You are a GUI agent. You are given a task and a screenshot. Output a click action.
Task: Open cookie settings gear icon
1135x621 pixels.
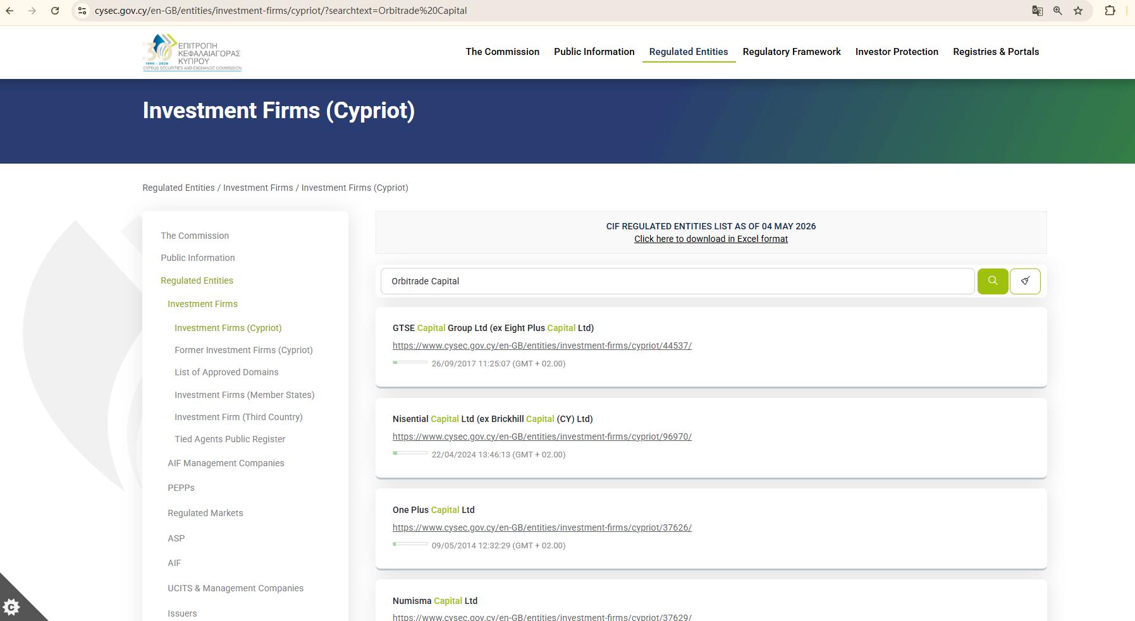point(11,608)
